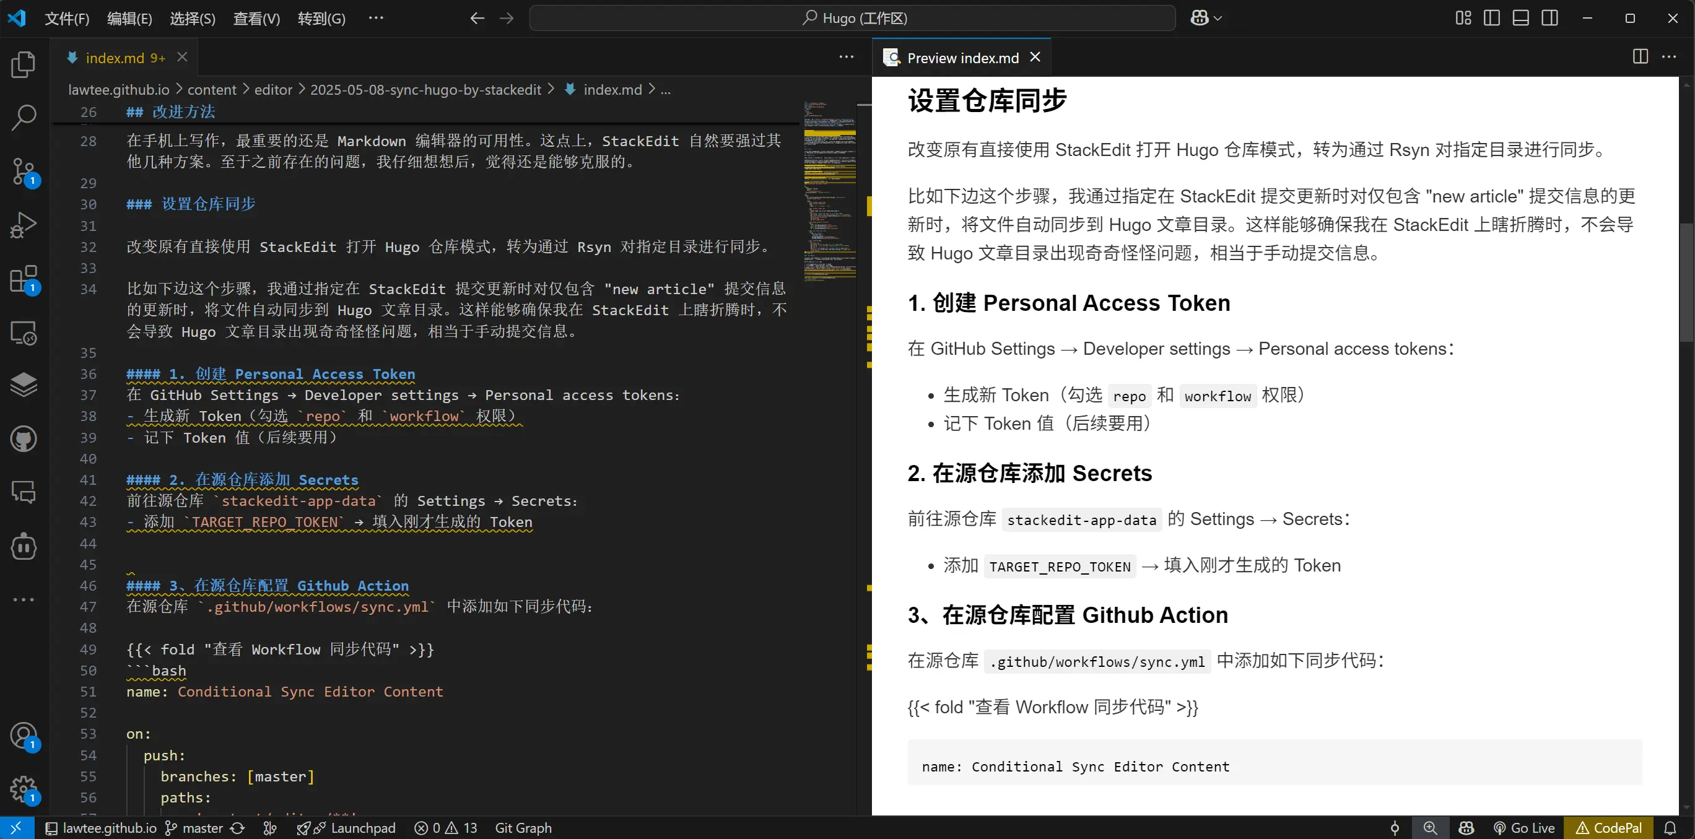Image resolution: width=1695 pixels, height=839 pixels.
Task: Open breadcrumb for lawtee.github.io root
Action: (118, 90)
